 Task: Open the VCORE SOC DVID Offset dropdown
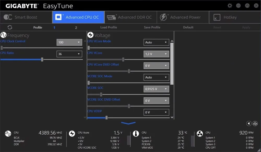(156, 101)
